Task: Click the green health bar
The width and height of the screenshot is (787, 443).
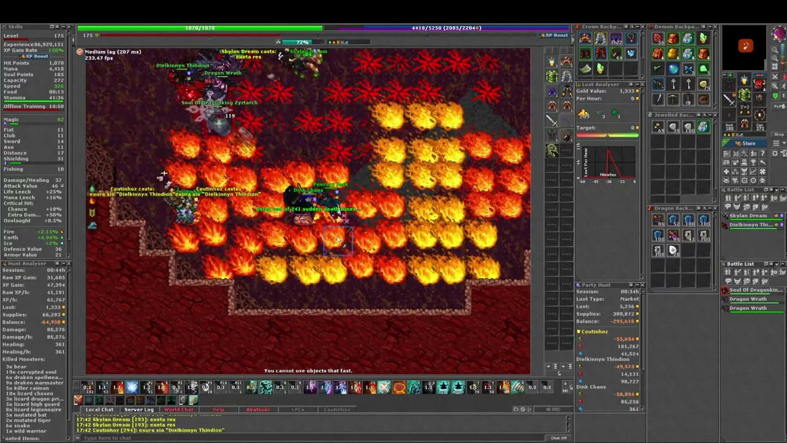Action: coord(199,28)
